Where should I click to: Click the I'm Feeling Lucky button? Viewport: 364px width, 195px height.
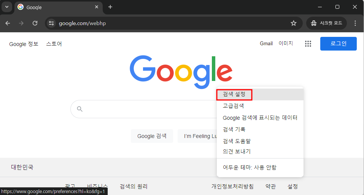pyautogui.click(x=197, y=136)
